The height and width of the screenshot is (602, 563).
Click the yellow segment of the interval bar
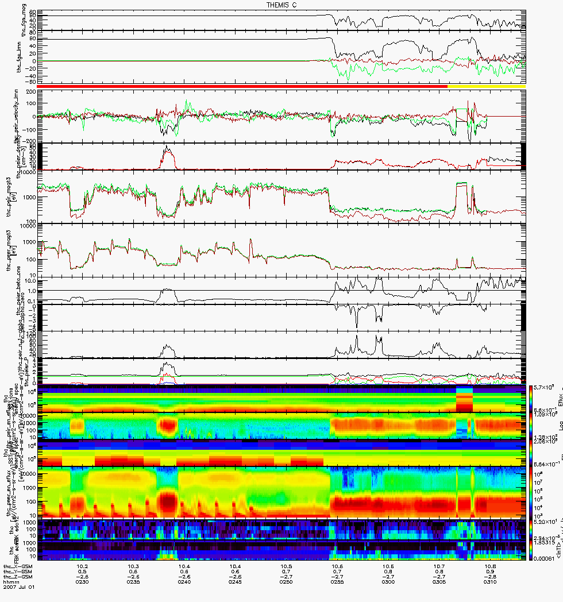(x=487, y=87)
